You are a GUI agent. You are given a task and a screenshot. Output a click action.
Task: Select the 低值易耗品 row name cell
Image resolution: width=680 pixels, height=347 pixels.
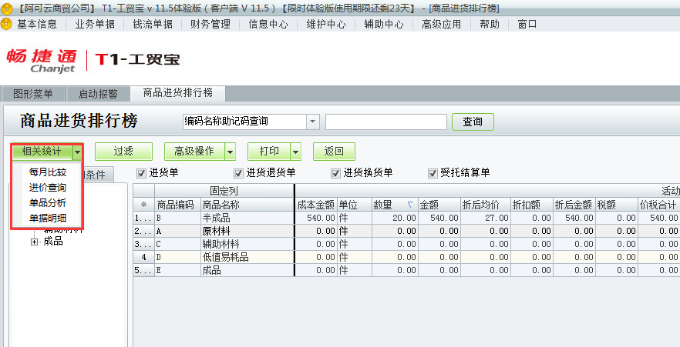(247, 258)
